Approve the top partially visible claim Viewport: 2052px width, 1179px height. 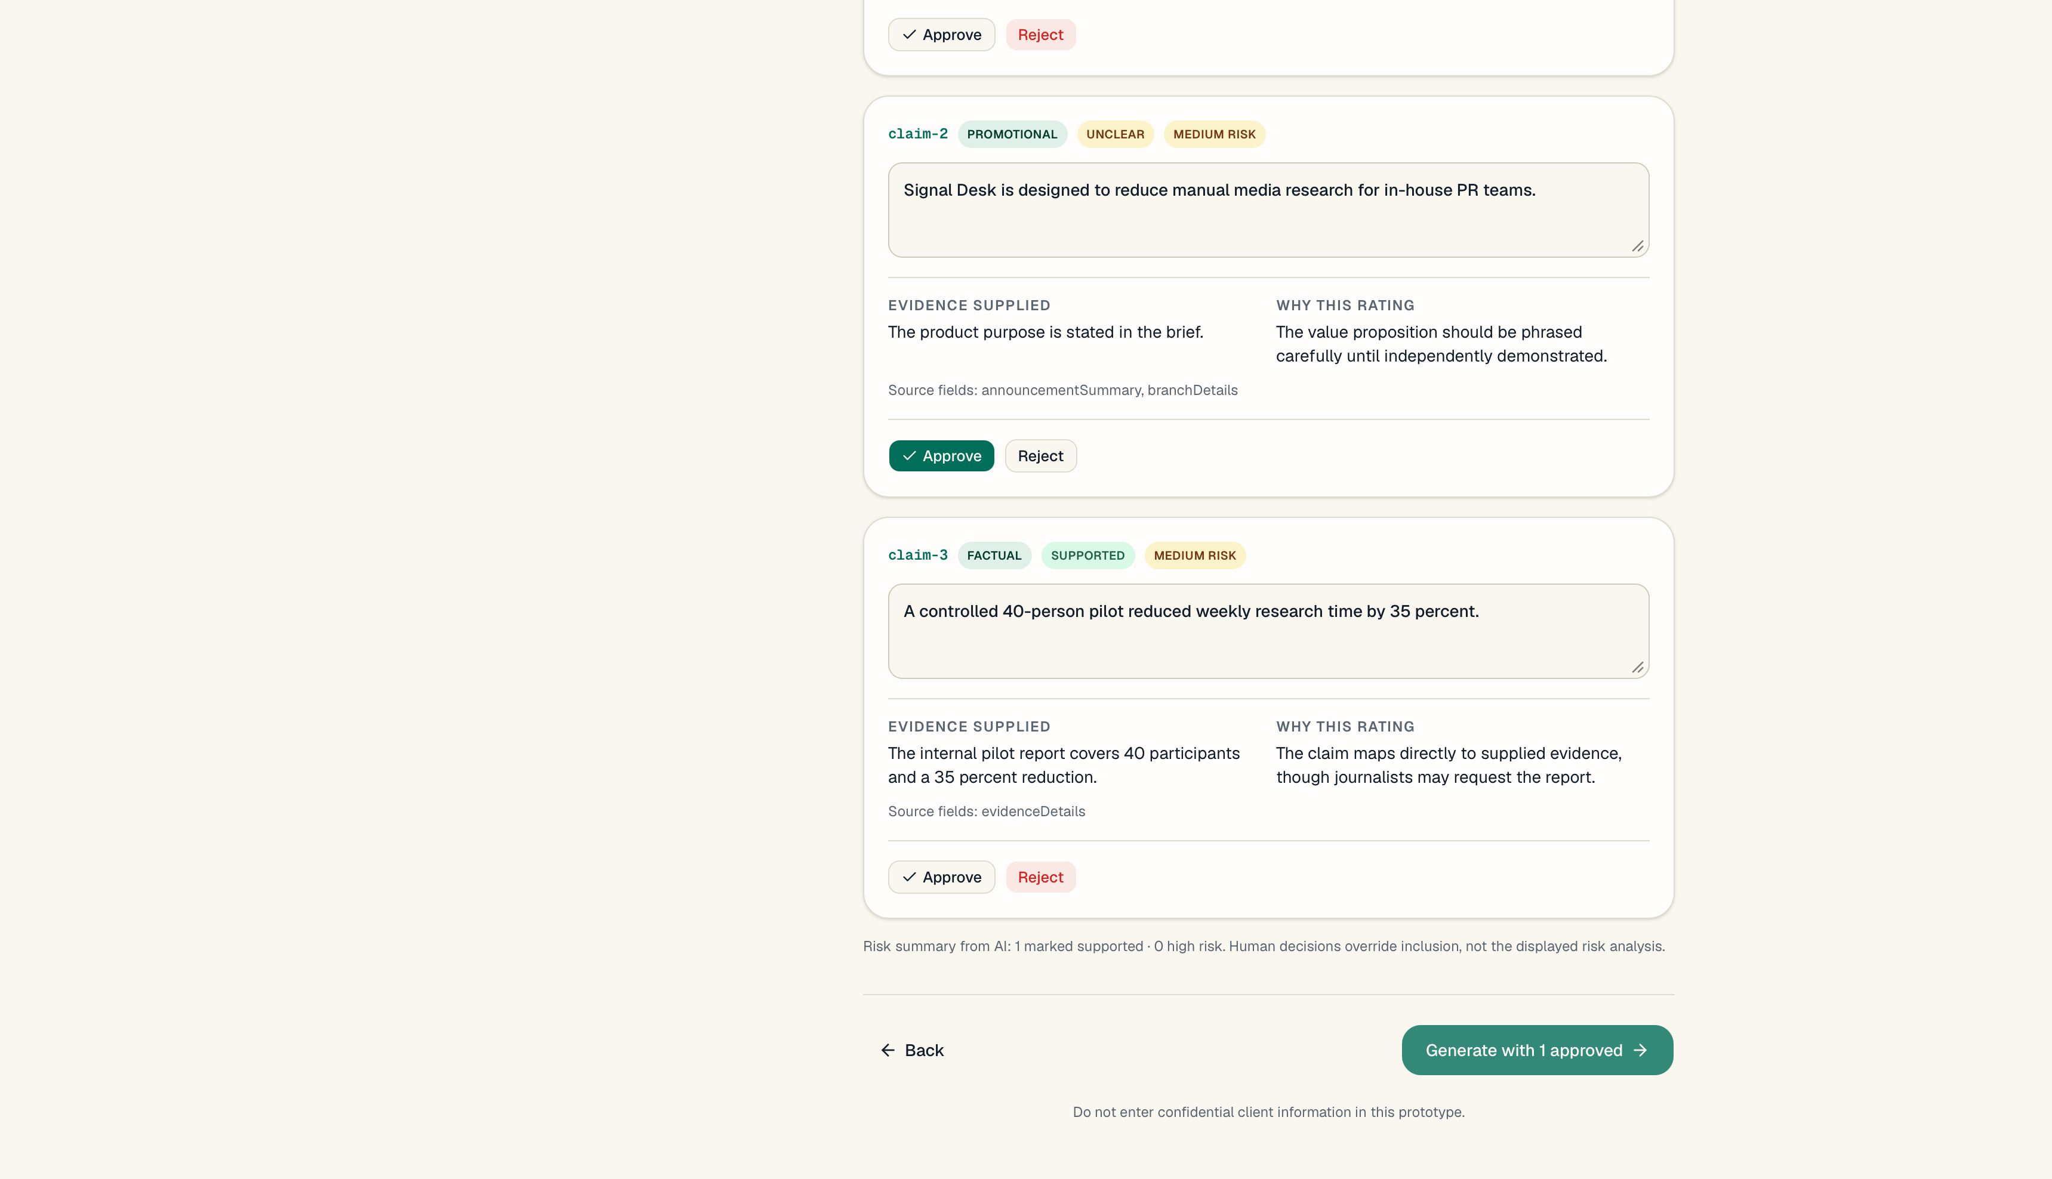click(x=941, y=35)
